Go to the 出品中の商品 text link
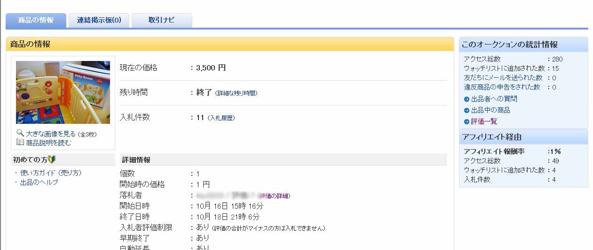 [x=490, y=110]
